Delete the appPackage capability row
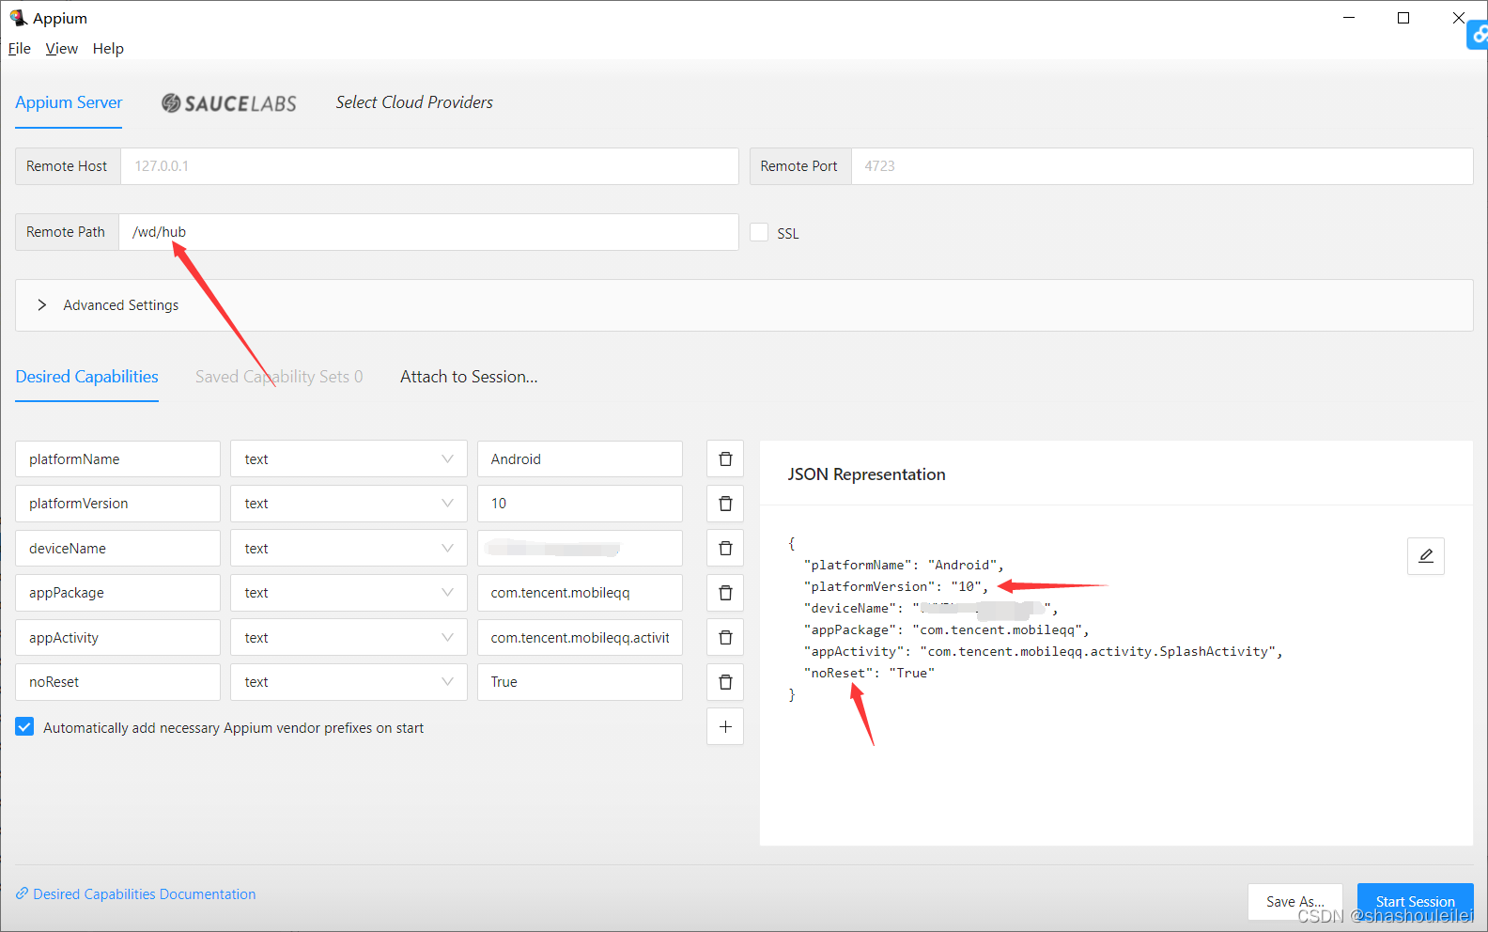The height and width of the screenshot is (932, 1488). 725,593
